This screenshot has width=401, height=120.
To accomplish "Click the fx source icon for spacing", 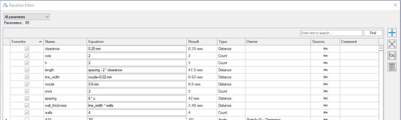I will click(326, 98).
